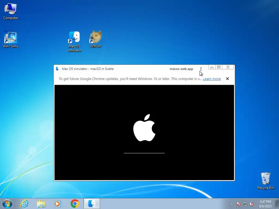The width and height of the screenshot is (279, 209).
Task: Click the Mac OS simulator window title text
Action: [88, 69]
